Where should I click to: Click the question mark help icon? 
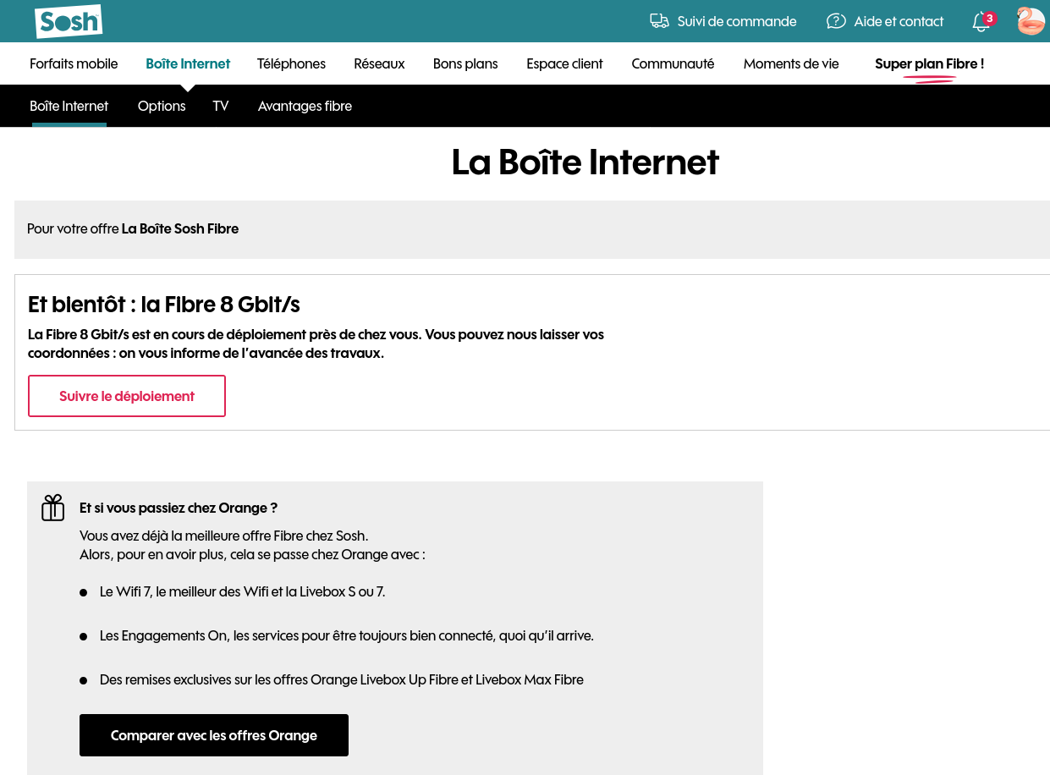[x=836, y=21]
